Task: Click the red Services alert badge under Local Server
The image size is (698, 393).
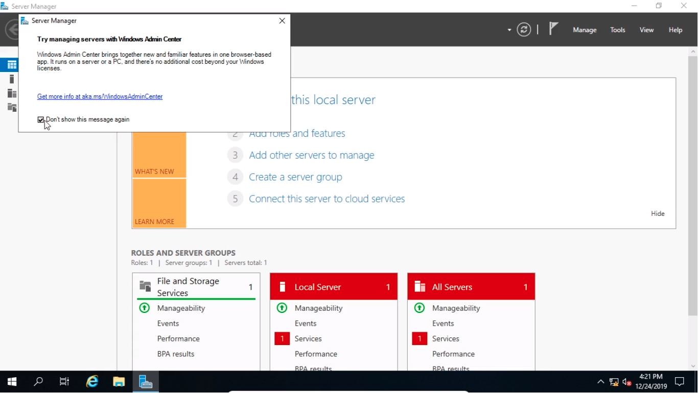Action: point(282,338)
